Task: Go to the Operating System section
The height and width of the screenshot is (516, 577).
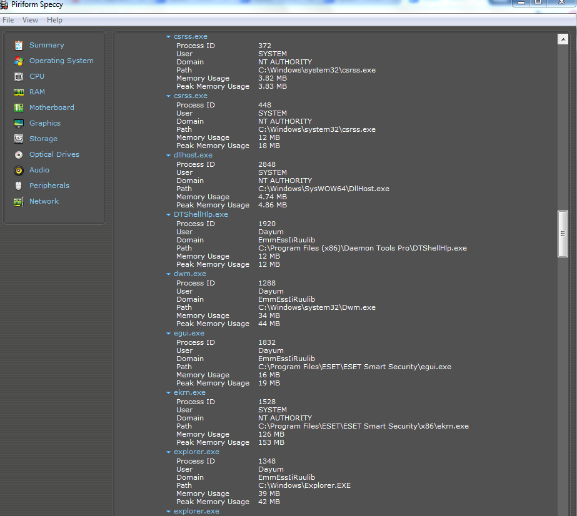Action: click(61, 61)
